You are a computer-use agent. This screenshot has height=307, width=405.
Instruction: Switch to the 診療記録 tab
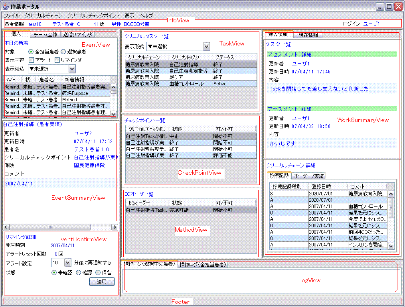279,175
